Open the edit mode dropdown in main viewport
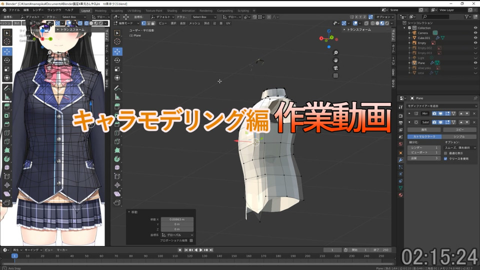Image resolution: width=480 pixels, height=270 pixels. pyautogui.click(x=126, y=23)
